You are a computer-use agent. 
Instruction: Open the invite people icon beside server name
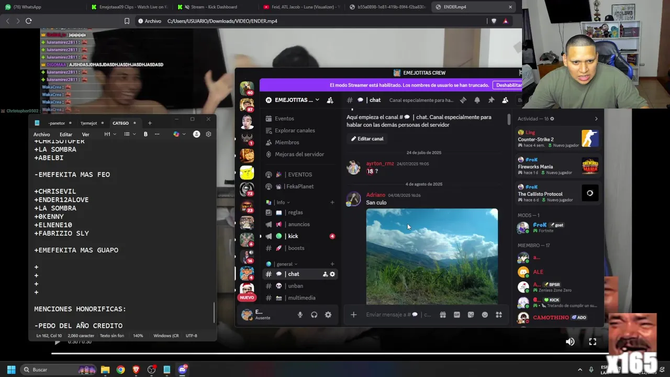(x=330, y=100)
